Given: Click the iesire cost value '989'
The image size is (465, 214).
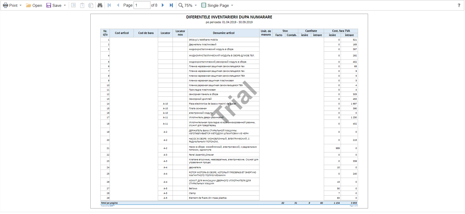Looking at the screenshot, I should pos(338,148).
